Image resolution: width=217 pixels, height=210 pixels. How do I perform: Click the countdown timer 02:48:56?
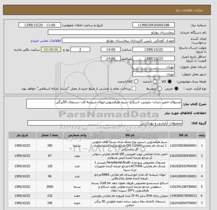click(x=51, y=49)
